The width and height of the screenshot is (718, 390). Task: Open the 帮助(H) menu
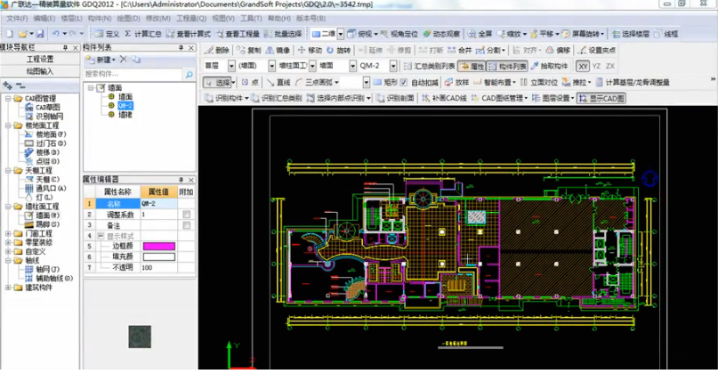point(278,19)
